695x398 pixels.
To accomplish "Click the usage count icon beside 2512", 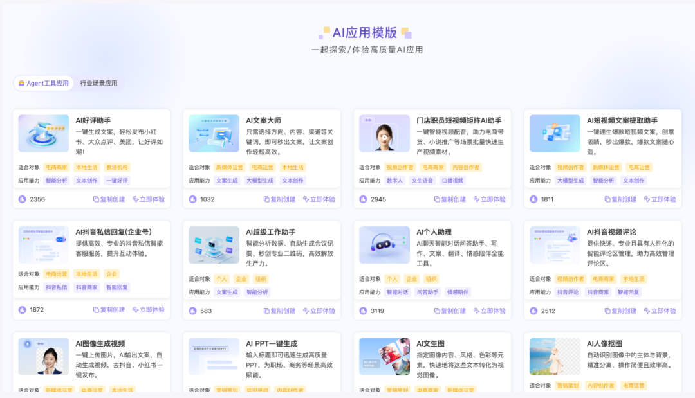I will coord(533,311).
